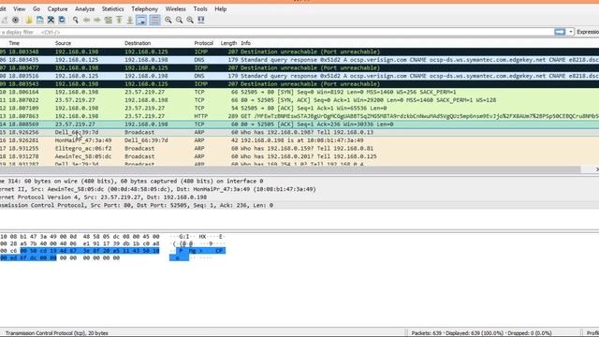Viewport: 599px width, 337px height.
Task: Open a capture file via folder icon
Action: pyautogui.click(x=29, y=20)
